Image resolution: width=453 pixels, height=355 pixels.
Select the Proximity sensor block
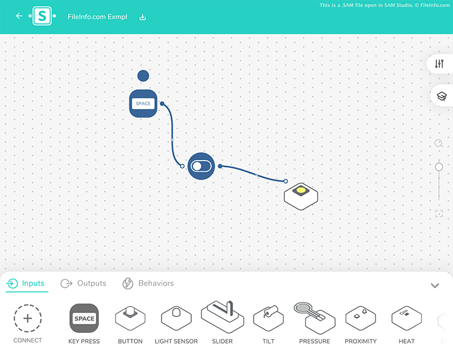[x=361, y=319]
